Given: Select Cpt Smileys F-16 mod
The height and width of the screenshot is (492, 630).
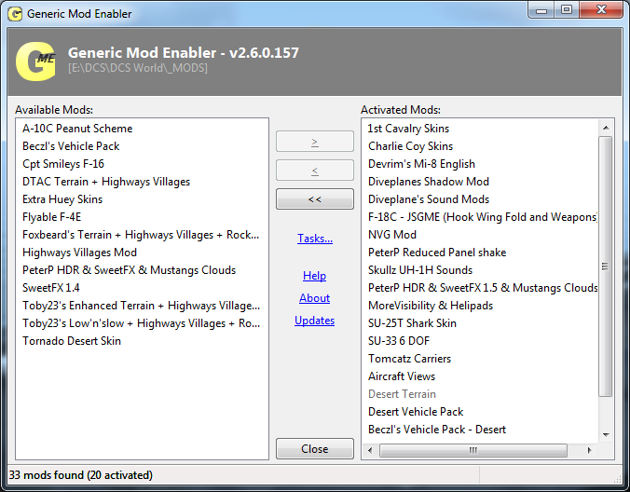Looking at the screenshot, I should (63, 164).
